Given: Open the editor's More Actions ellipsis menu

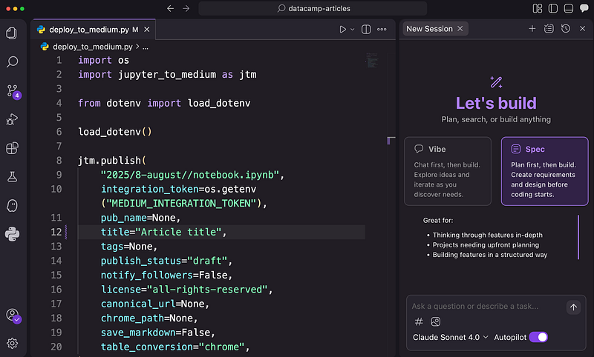Looking at the screenshot, I should point(382,30).
